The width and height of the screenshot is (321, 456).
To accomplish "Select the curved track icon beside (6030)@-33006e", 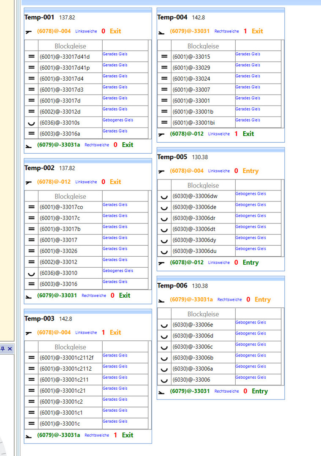I will pyautogui.click(x=164, y=326).
